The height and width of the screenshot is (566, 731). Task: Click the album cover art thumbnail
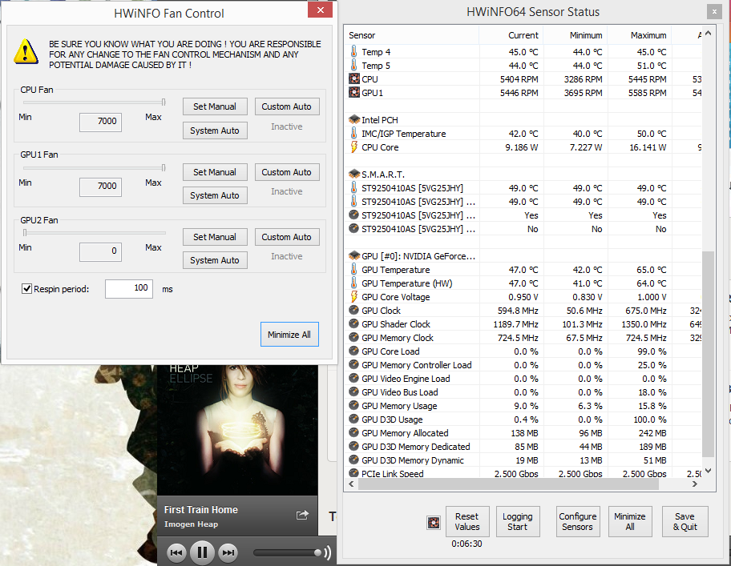[237, 430]
